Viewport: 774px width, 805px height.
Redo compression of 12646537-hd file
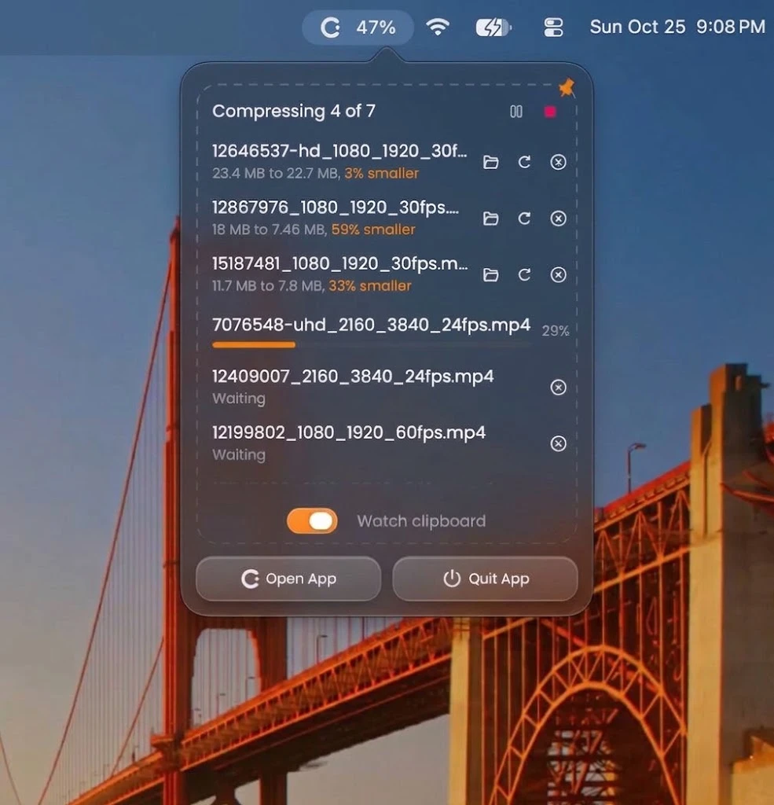(x=524, y=162)
